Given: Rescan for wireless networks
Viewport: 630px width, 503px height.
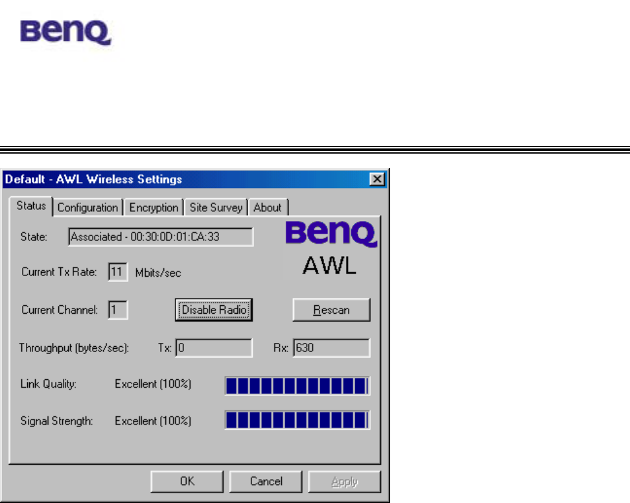Looking at the screenshot, I should [x=331, y=310].
